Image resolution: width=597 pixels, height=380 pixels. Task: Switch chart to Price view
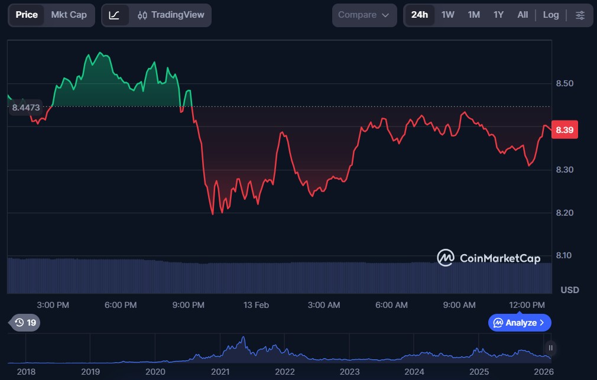tap(27, 15)
